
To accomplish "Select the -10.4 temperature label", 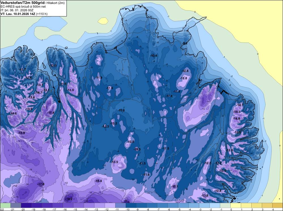I will click(x=154, y=56).
